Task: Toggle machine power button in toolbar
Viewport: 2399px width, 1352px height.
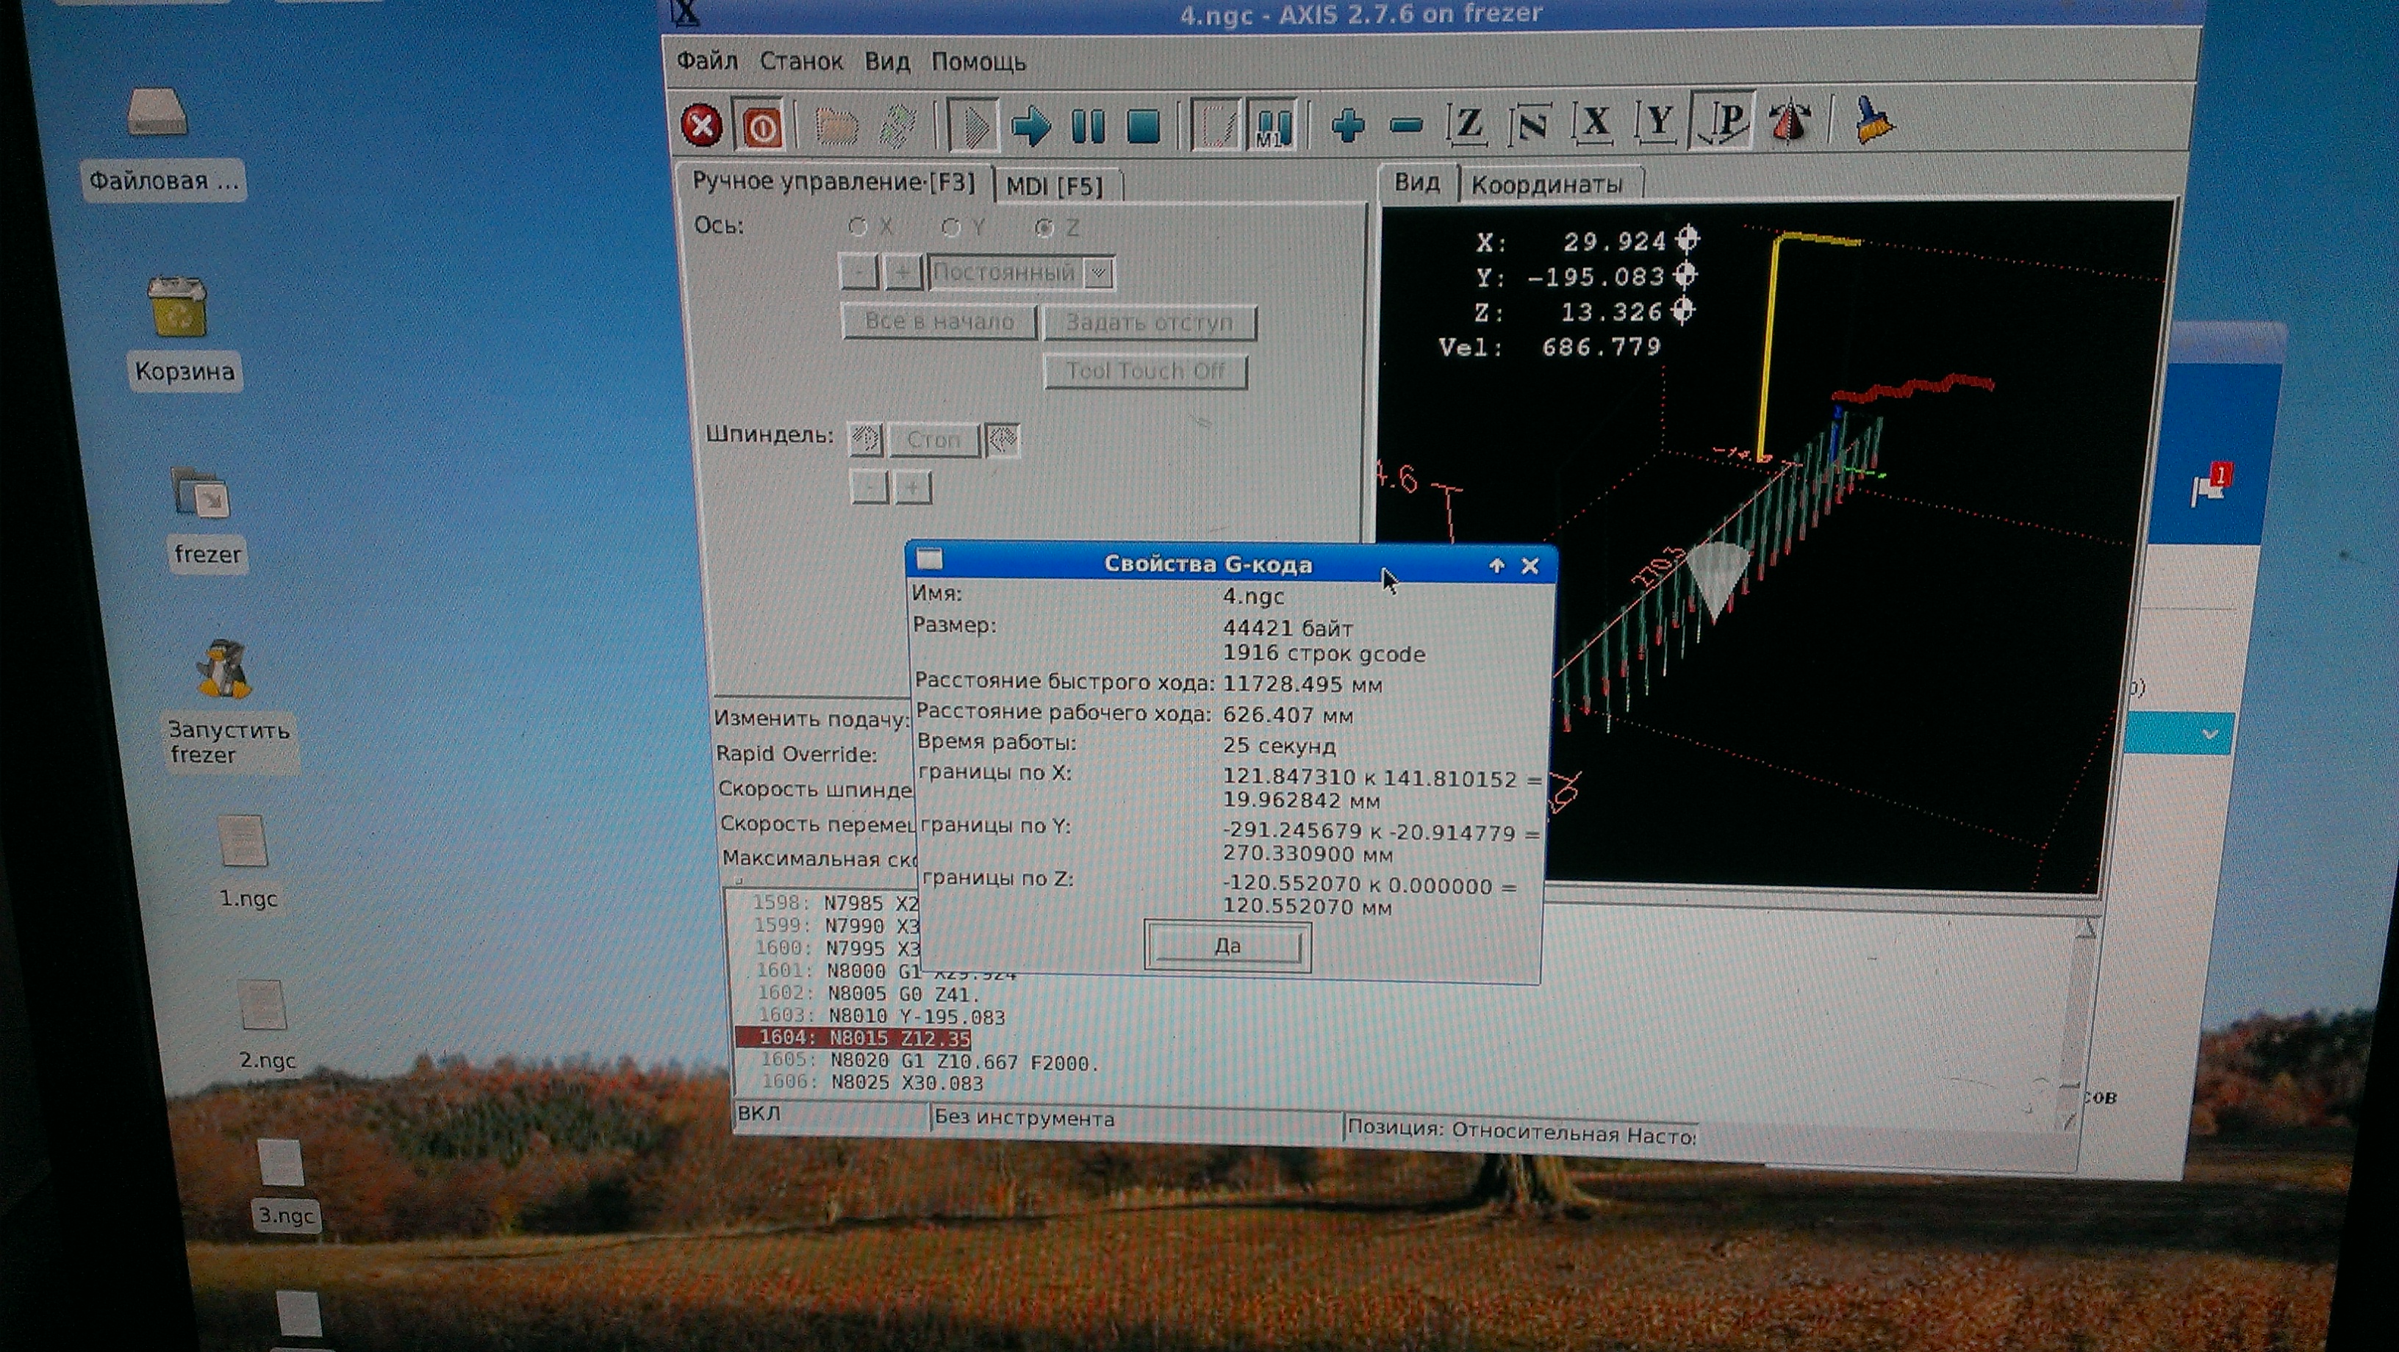Action: [761, 126]
